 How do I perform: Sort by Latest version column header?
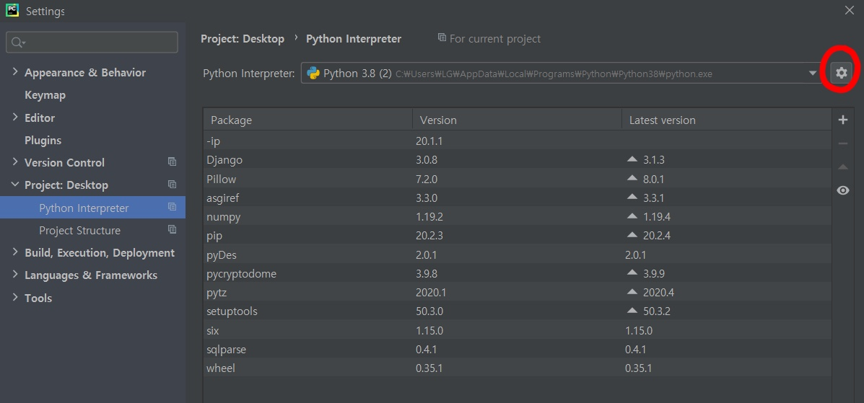(x=727, y=120)
